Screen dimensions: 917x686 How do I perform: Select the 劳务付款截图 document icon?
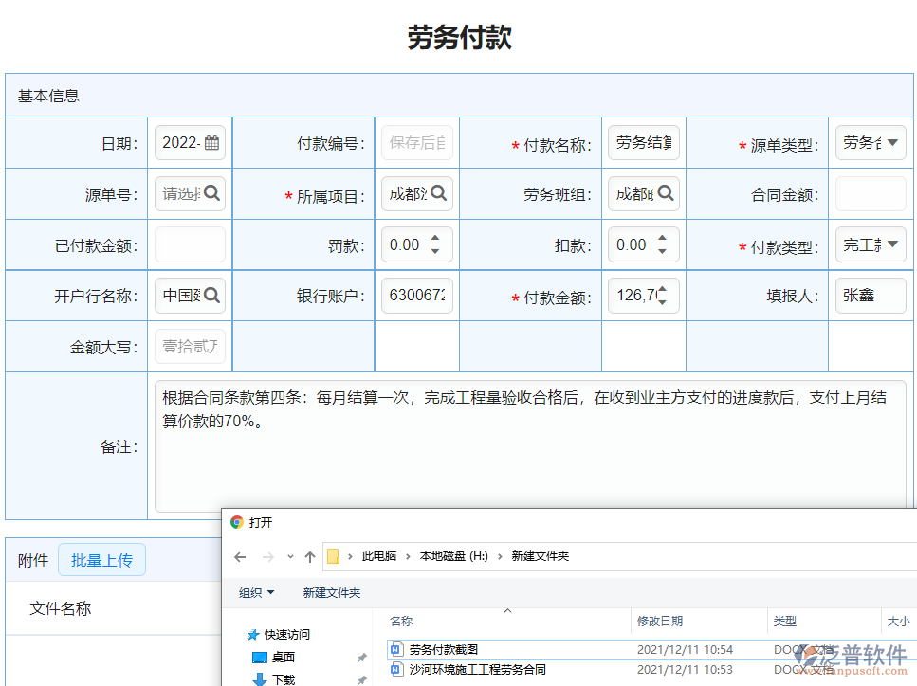[x=395, y=650]
